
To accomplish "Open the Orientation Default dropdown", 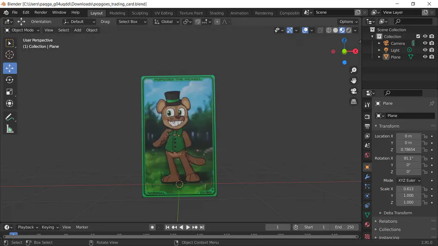I will click(79, 22).
